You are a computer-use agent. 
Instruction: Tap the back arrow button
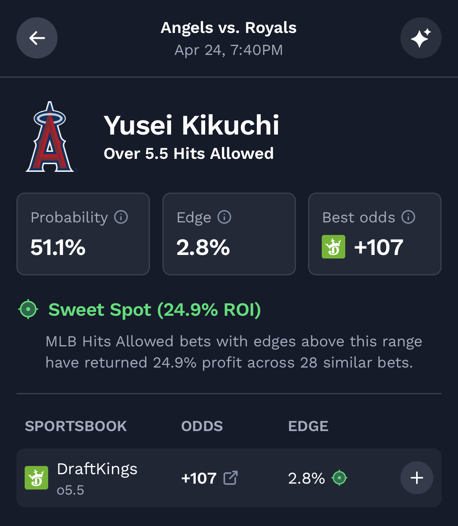click(x=37, y=38)
